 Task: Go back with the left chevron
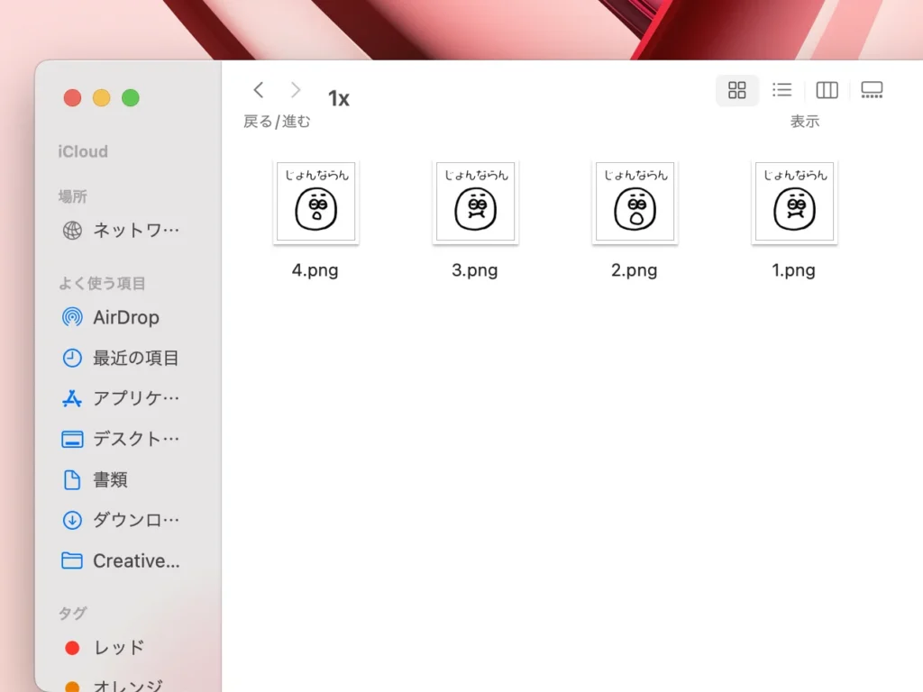259,90
